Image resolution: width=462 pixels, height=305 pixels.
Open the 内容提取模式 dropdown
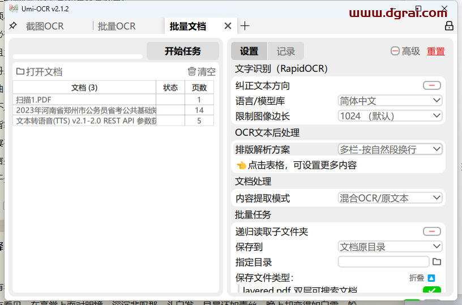tap(390, 198)
